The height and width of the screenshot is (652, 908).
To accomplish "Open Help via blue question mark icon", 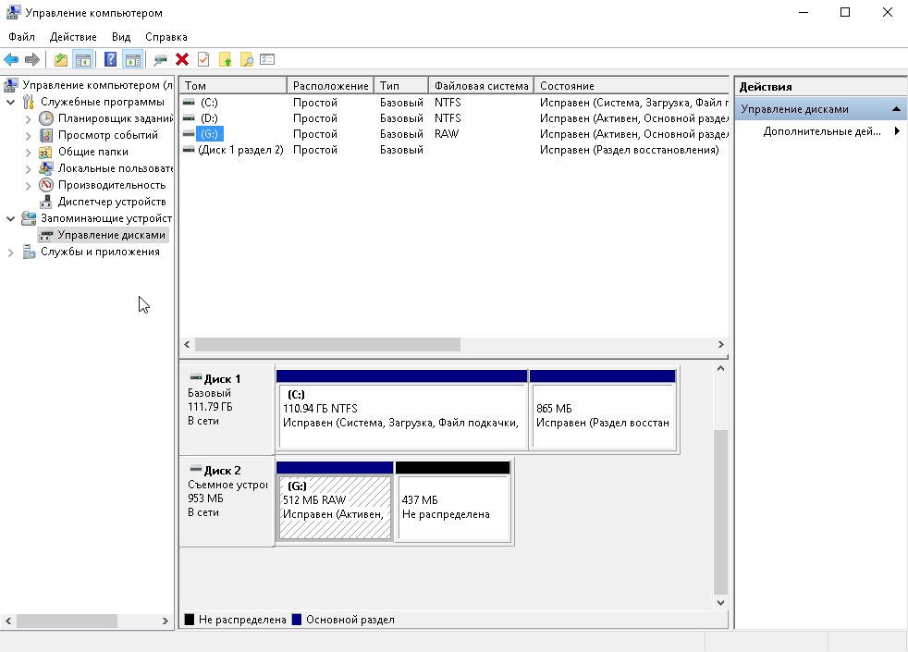I will coord(110,60).
